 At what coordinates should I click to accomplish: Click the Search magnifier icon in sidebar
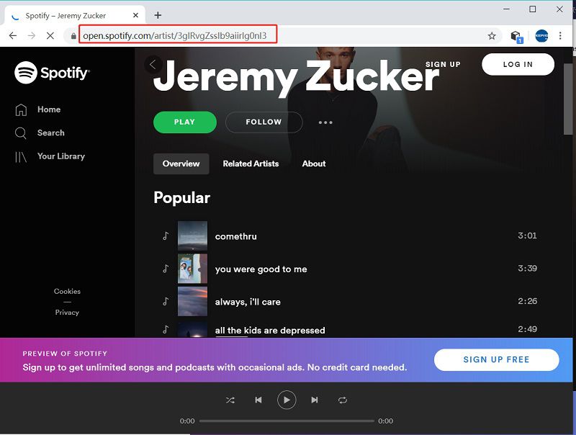pos(21,133)
